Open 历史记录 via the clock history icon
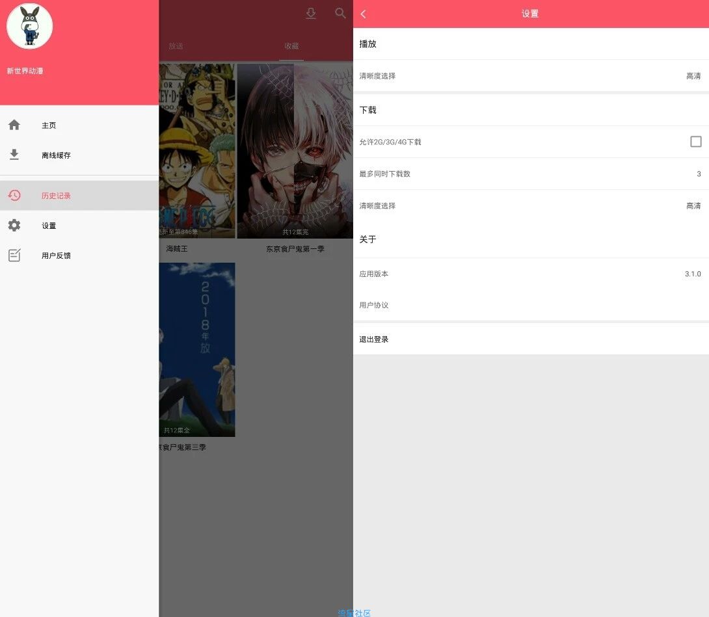The width and height of the screenshot is (709, 617). coord(14,195)
